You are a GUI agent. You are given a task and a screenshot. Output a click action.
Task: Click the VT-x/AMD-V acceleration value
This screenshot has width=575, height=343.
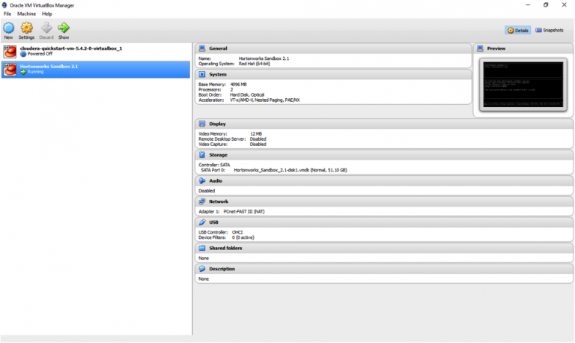pos(264,100)
